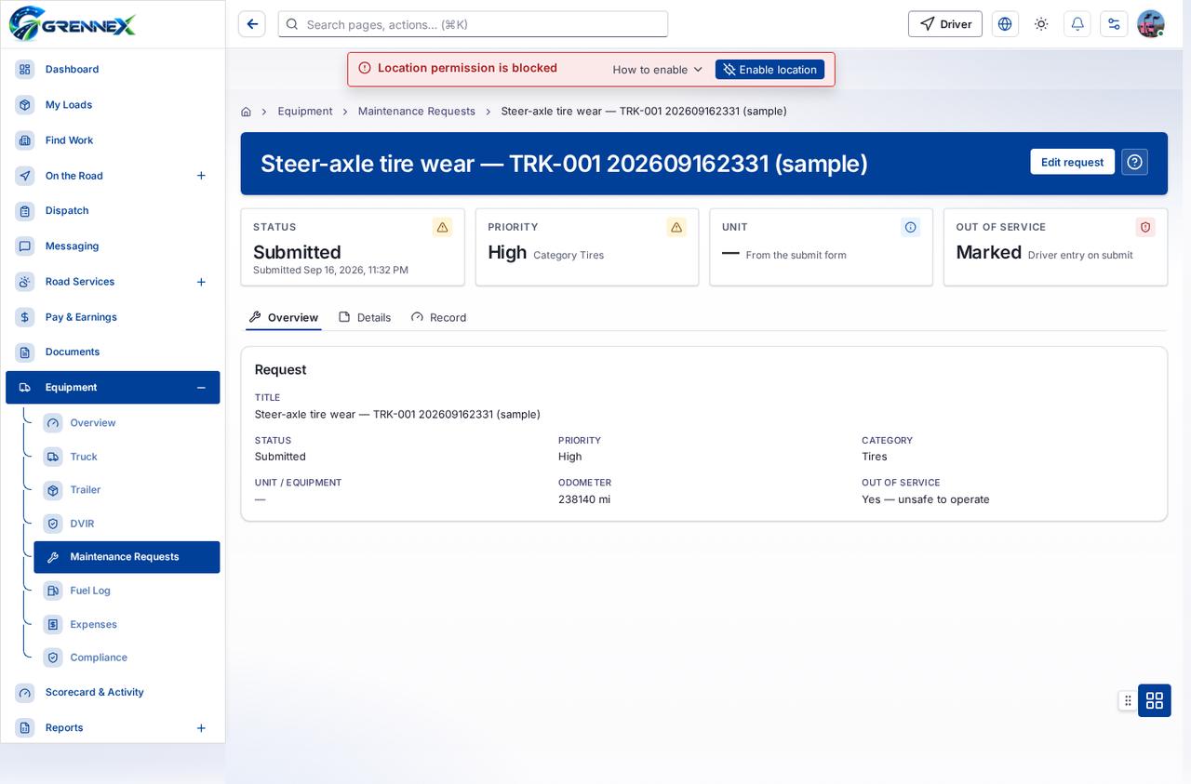Viewport: 1191px width, 784px height.
Task: Switch to the Record tab
Action: click(439, 317)
